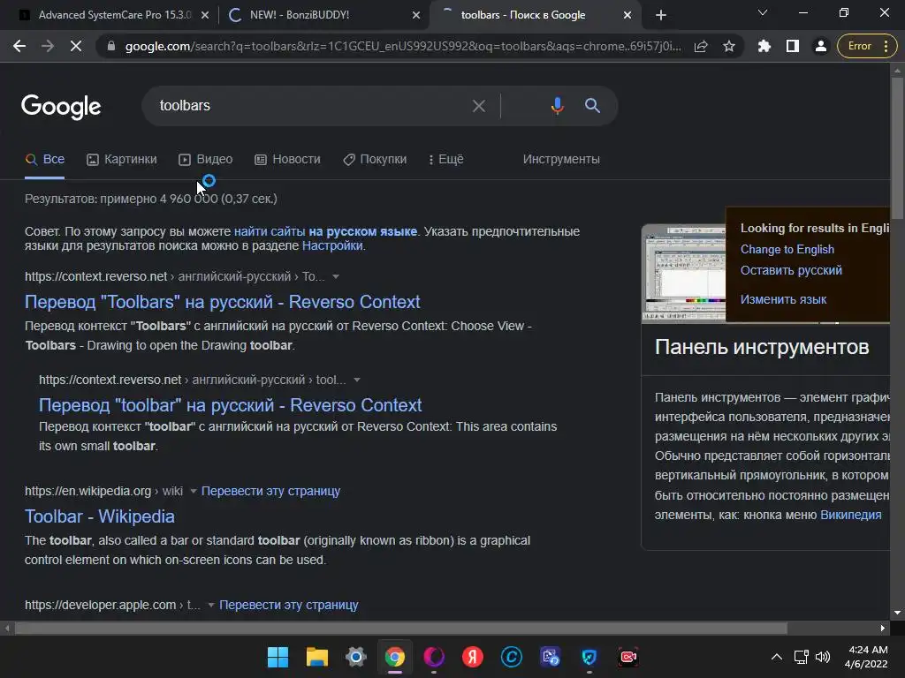Open the Ещё more menu
Screen dimensions: 905x678
[x=445, y=160]
